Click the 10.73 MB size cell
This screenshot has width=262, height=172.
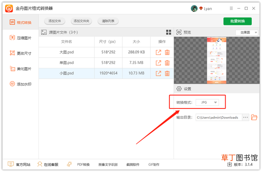pyautogui.click(x=136, y=73)
